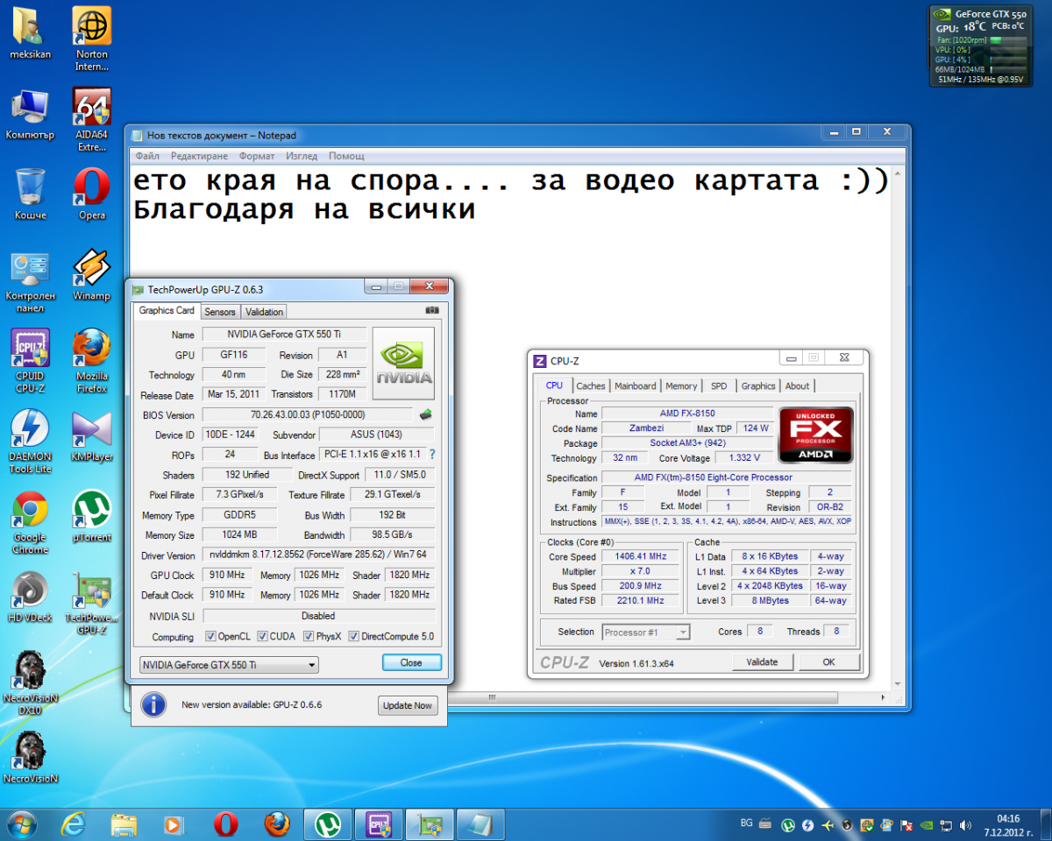The height and width of the screenshot is (841, 1052).
Task: Switch to the Sensors tab in GPU-Z
Action: [x=220, y=312]
